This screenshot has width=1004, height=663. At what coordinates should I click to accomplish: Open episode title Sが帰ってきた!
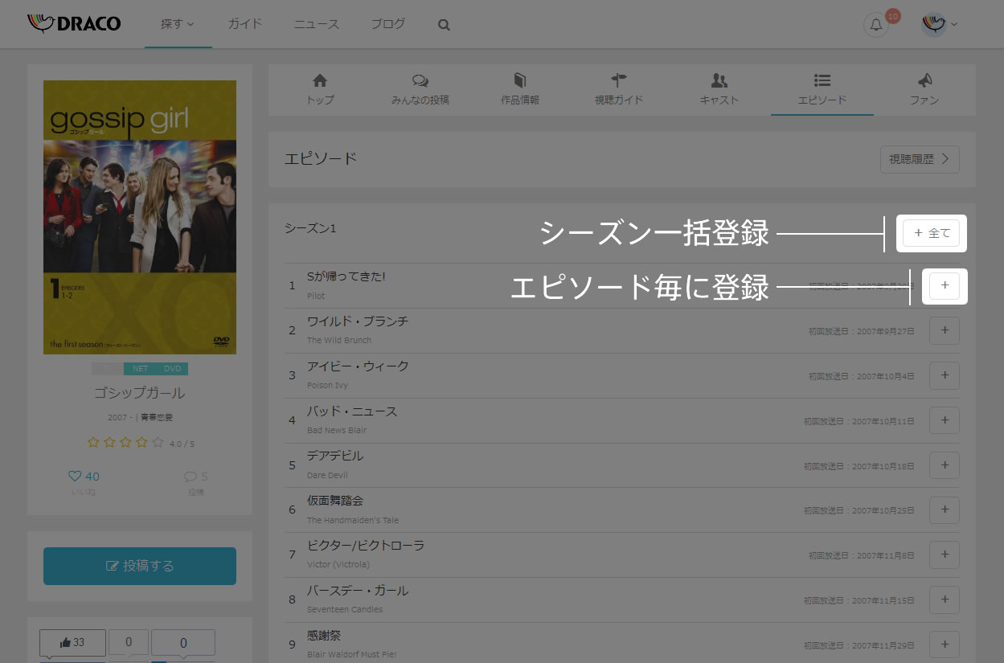pos(346,276)
